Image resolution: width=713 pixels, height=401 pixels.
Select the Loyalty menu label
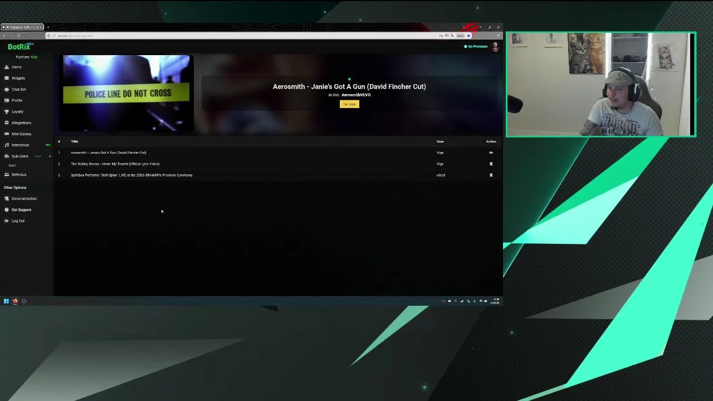pyautogui.click(x=18, y=111)
